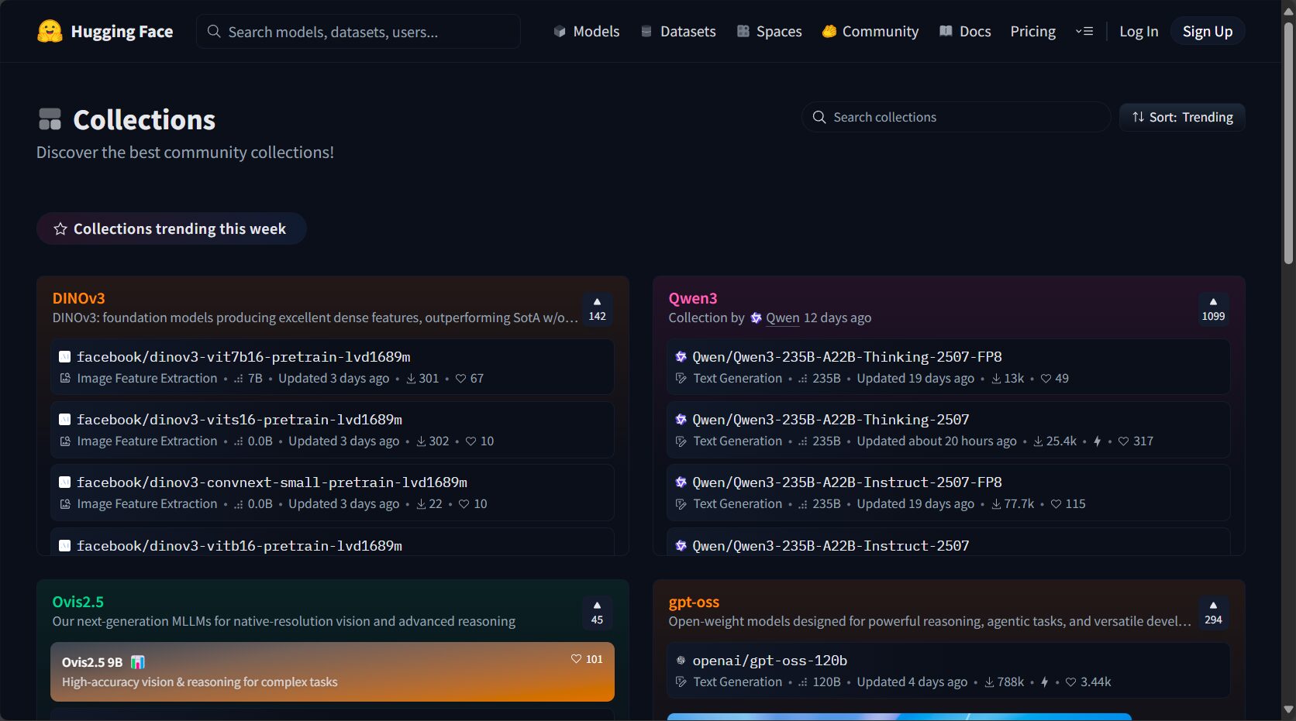Open the Sort: Trending dropdown
This screenshot has height=721, width=1296.
pos(1182,117)
